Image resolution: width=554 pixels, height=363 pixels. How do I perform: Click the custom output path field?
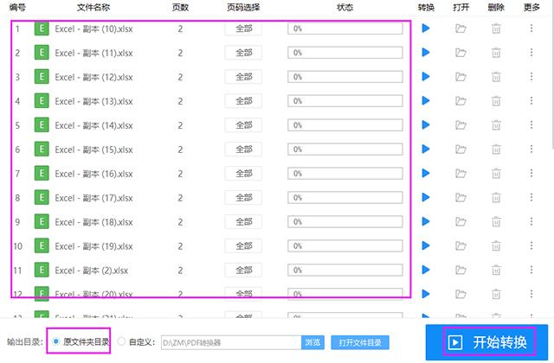pos(231,342)
